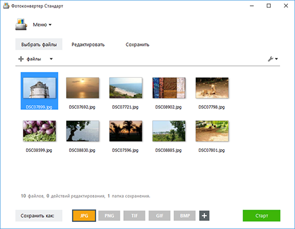Select the DSC07692.jpg sunset thumbnail
Viewport: 295px width, 229px height.
point(83,88)
